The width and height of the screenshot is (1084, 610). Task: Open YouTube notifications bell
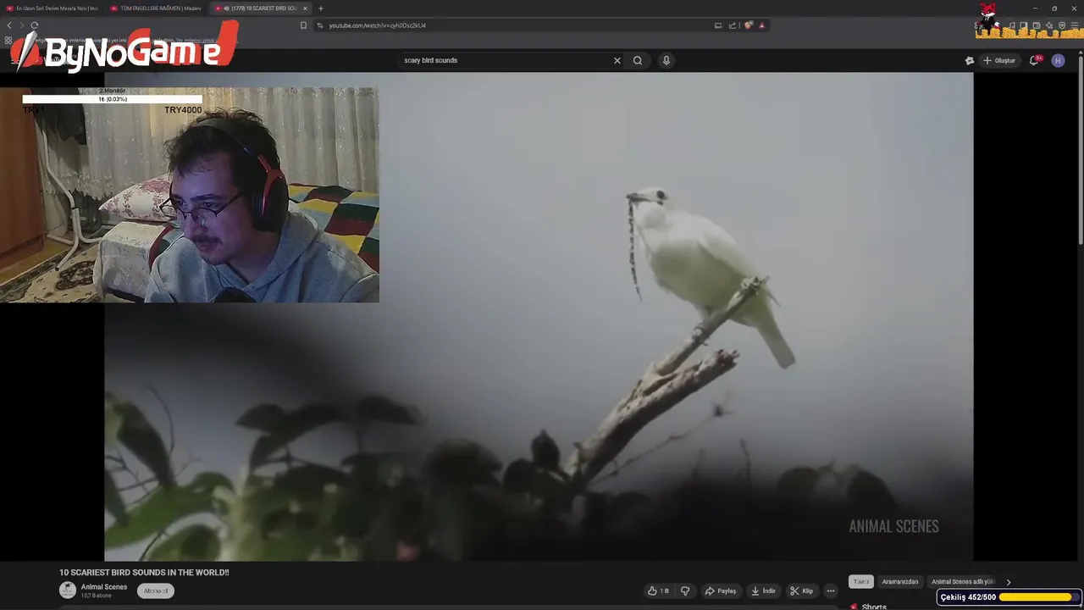pyautogui.click(x=1034, y=60)
